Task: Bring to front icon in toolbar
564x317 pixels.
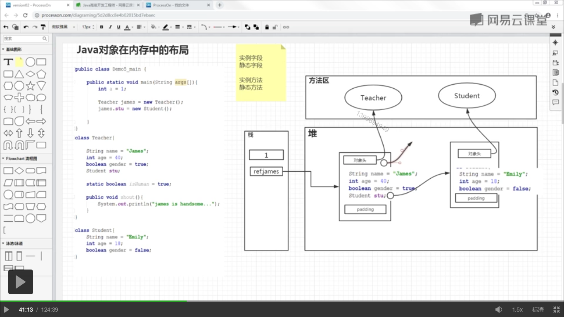Action: click(247, 27)
